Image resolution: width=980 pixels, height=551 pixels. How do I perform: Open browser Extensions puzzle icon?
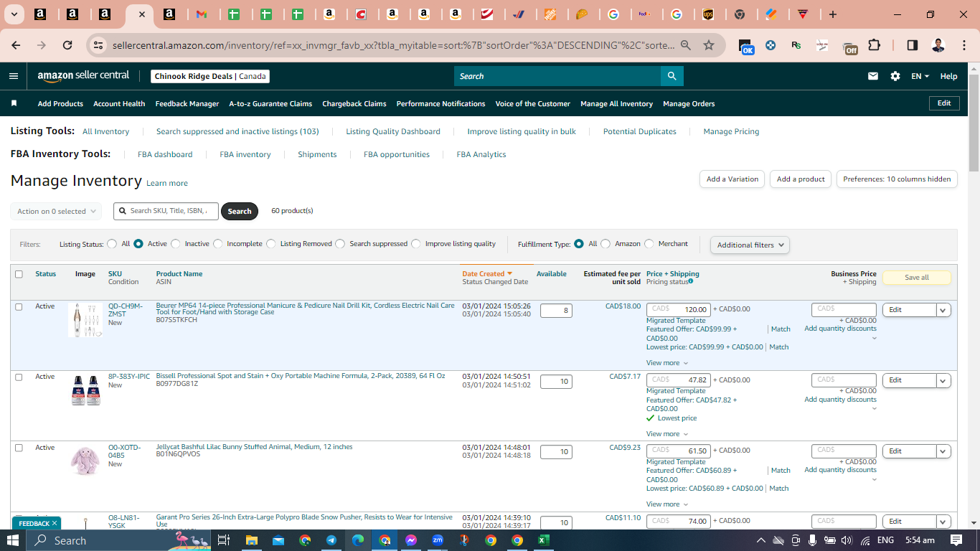(x=874, y=45)
